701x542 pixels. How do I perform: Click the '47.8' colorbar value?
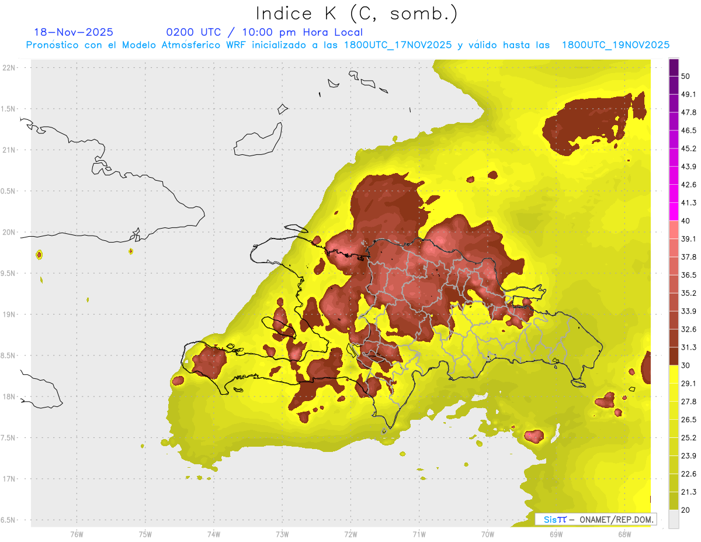689,112
